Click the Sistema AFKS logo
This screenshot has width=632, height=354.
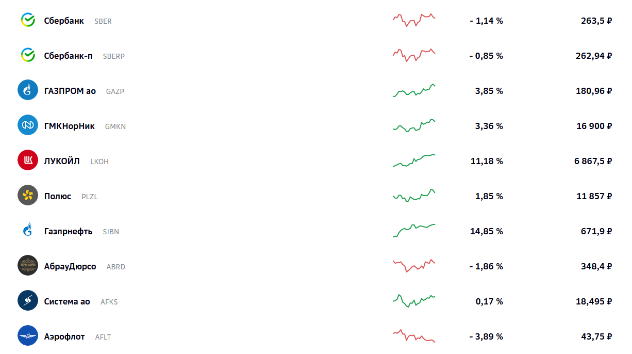pyautogui.click(x=28, y=301)
